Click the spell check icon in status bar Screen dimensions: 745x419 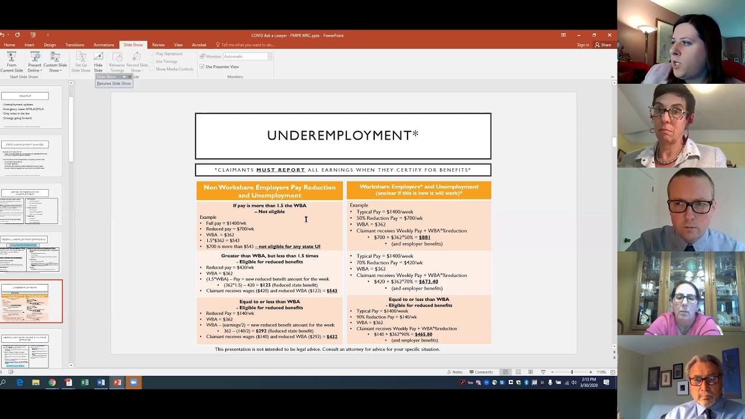click(x=10, y=372)
